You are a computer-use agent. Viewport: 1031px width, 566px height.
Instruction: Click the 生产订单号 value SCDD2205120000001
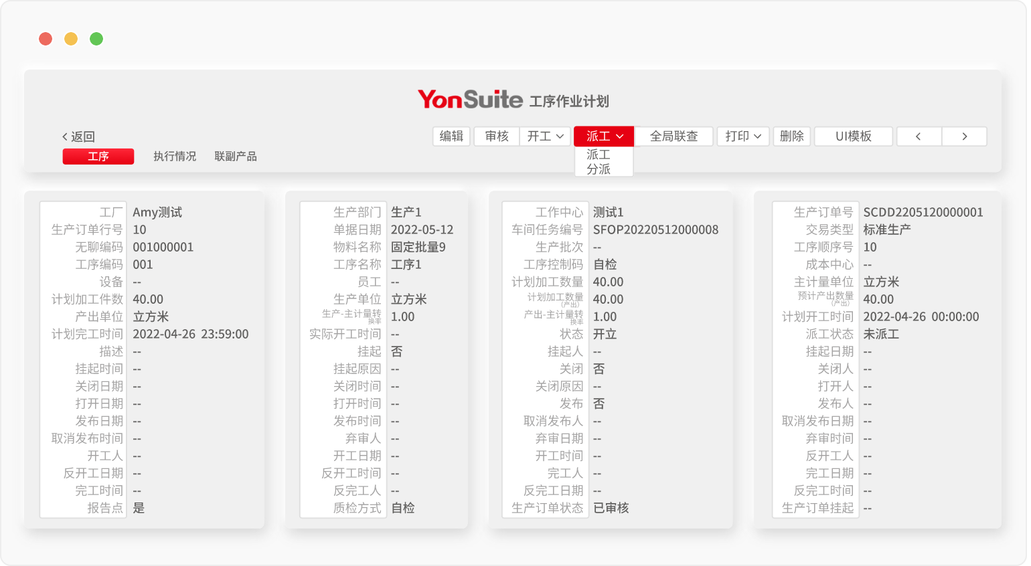point(923,212)
